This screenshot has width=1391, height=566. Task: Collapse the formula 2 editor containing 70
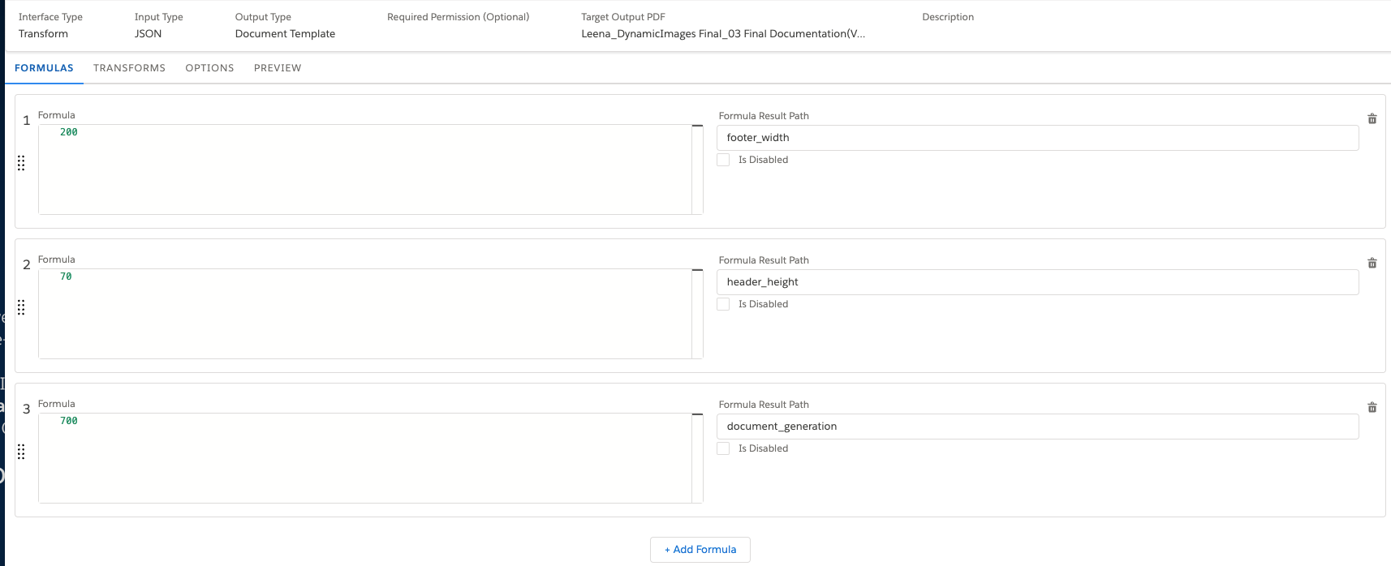point(697,271)
